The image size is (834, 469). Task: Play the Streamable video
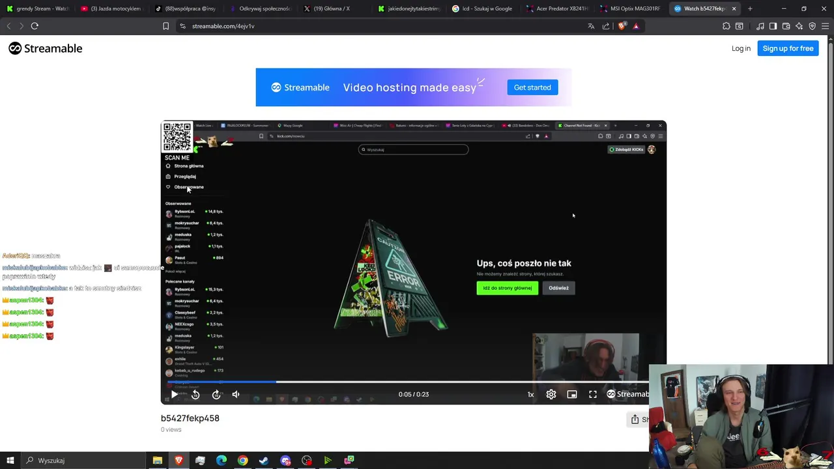tap(174, 394)
